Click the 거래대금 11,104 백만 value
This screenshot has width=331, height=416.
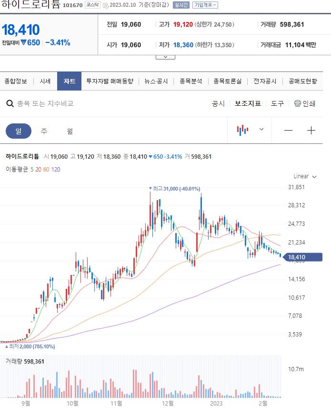[301, 45]
